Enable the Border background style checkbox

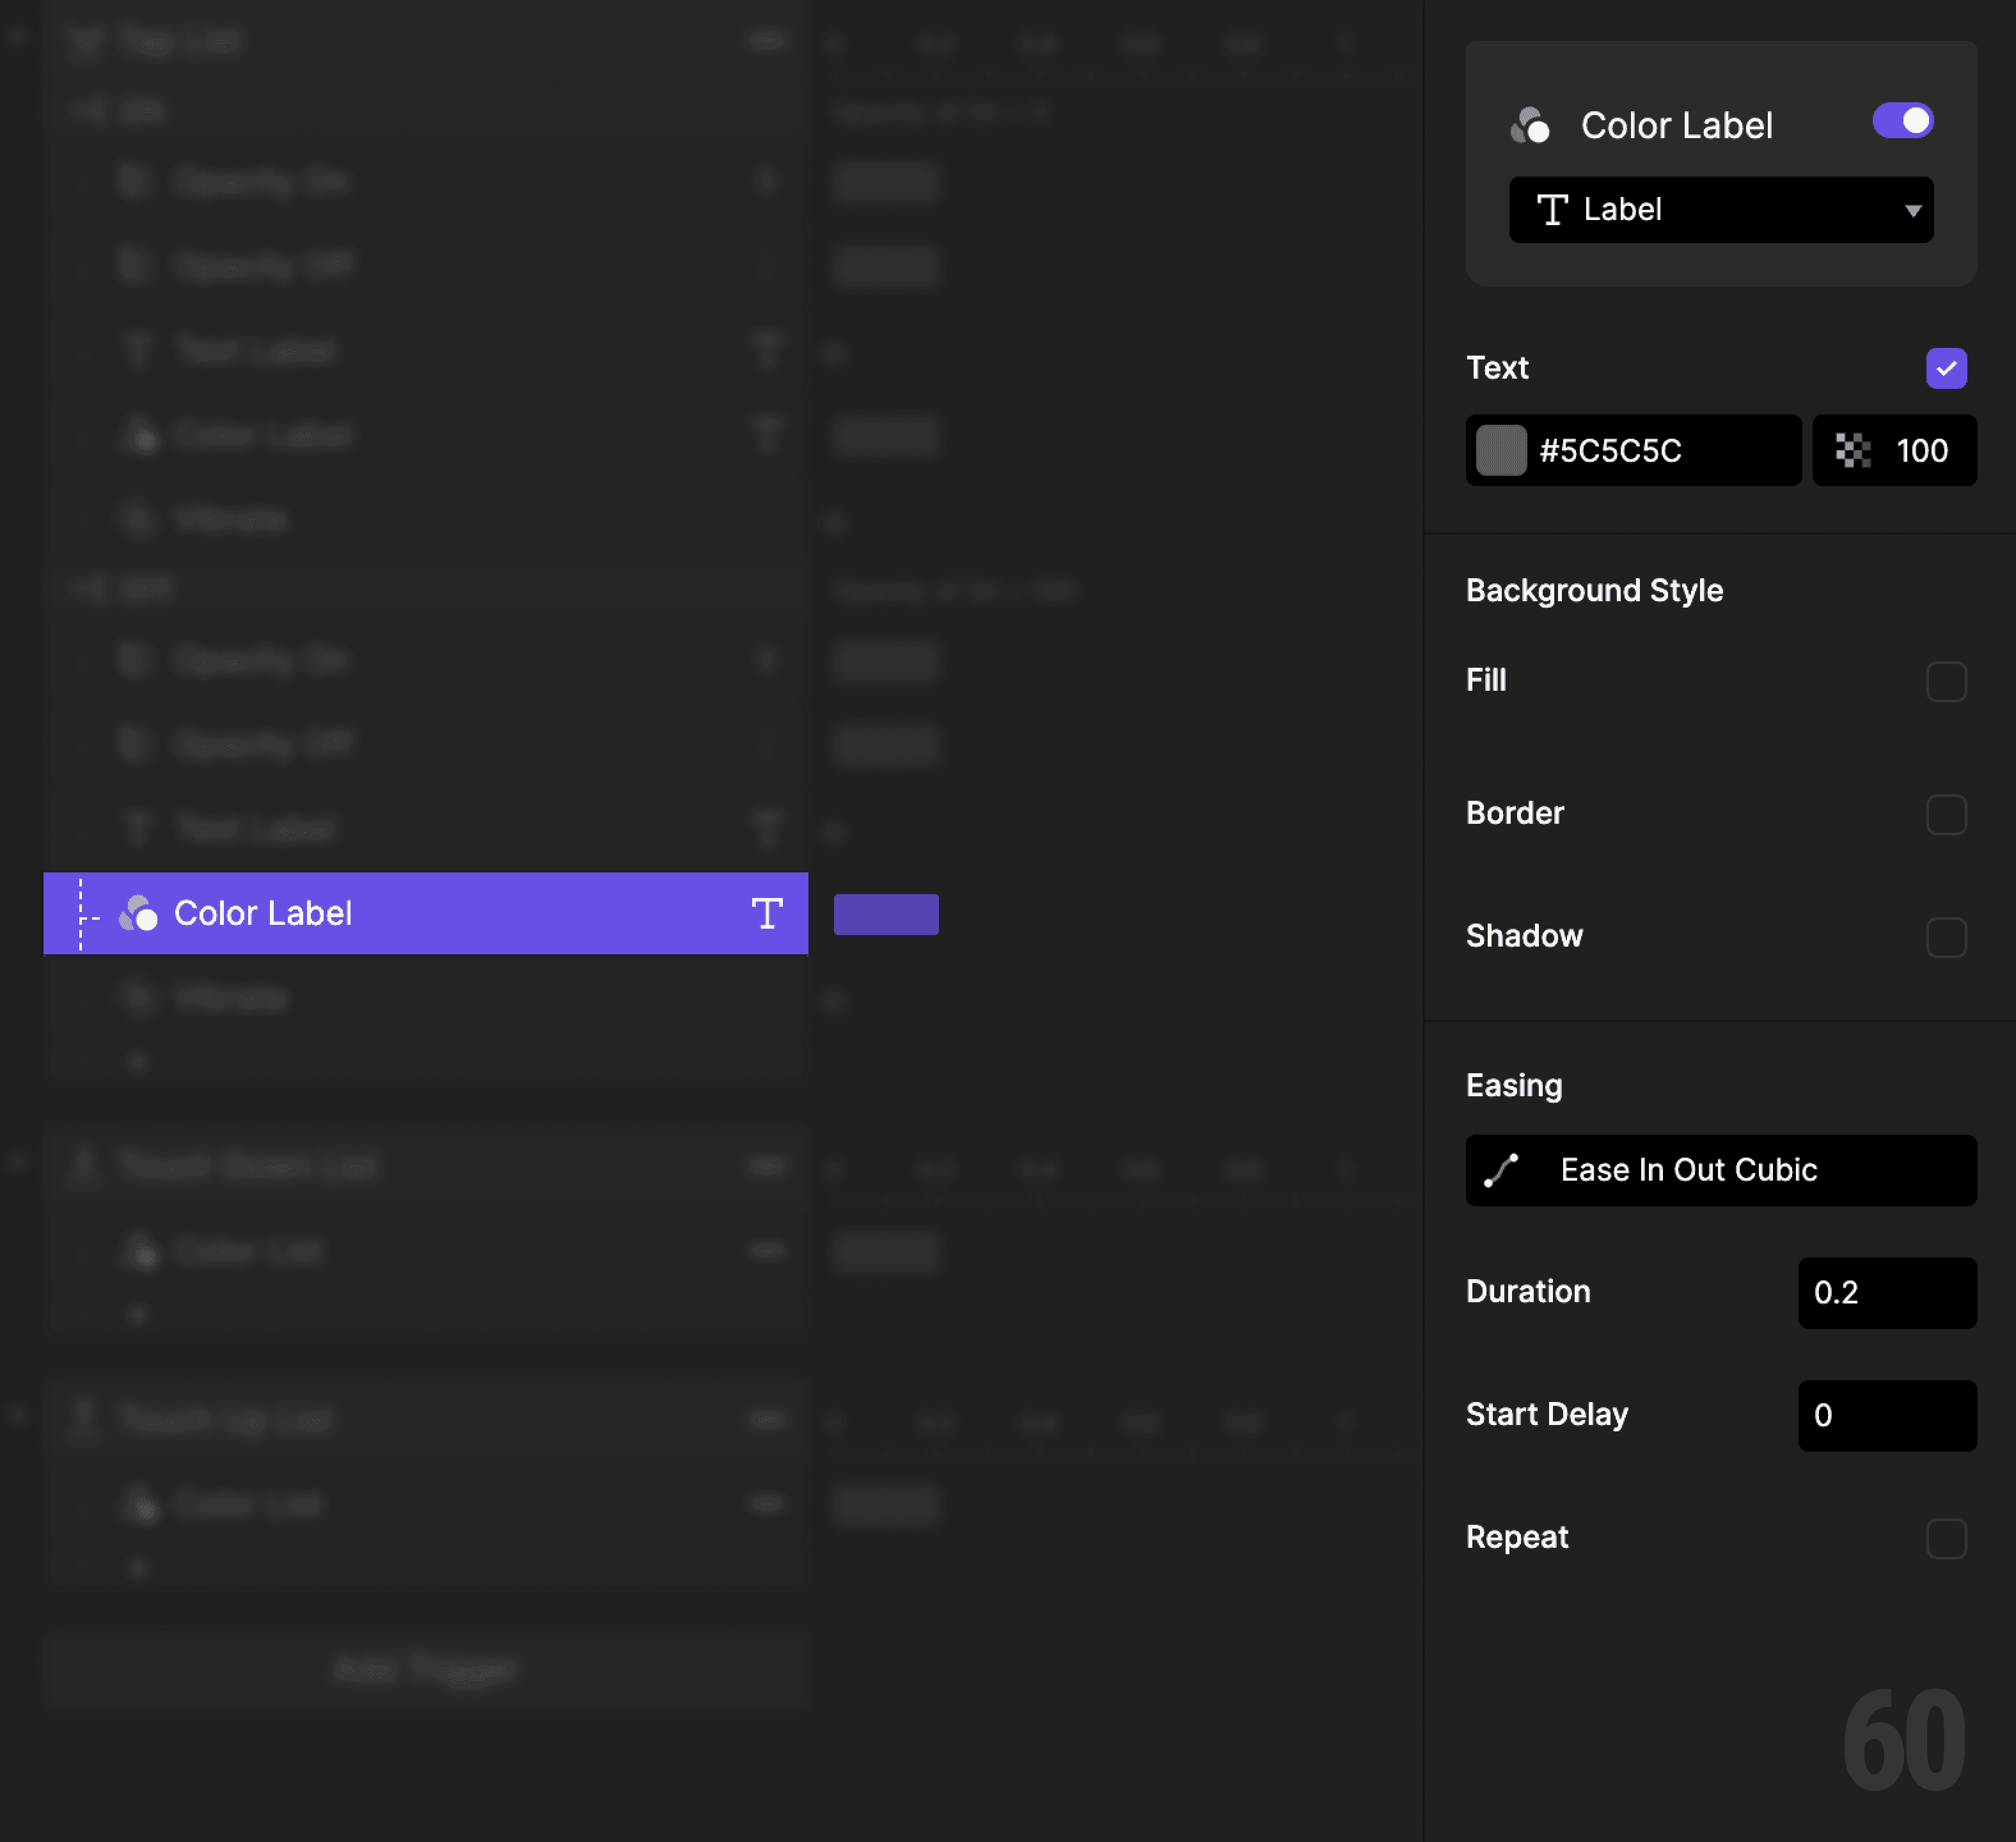point(1946,814)
